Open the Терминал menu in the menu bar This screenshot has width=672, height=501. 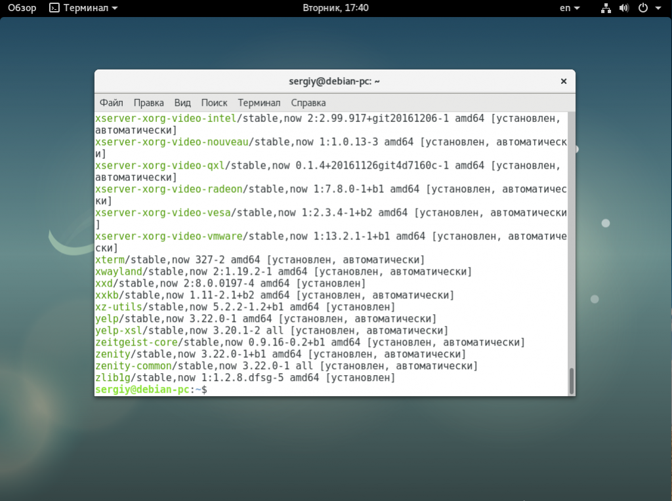[259, 103]
